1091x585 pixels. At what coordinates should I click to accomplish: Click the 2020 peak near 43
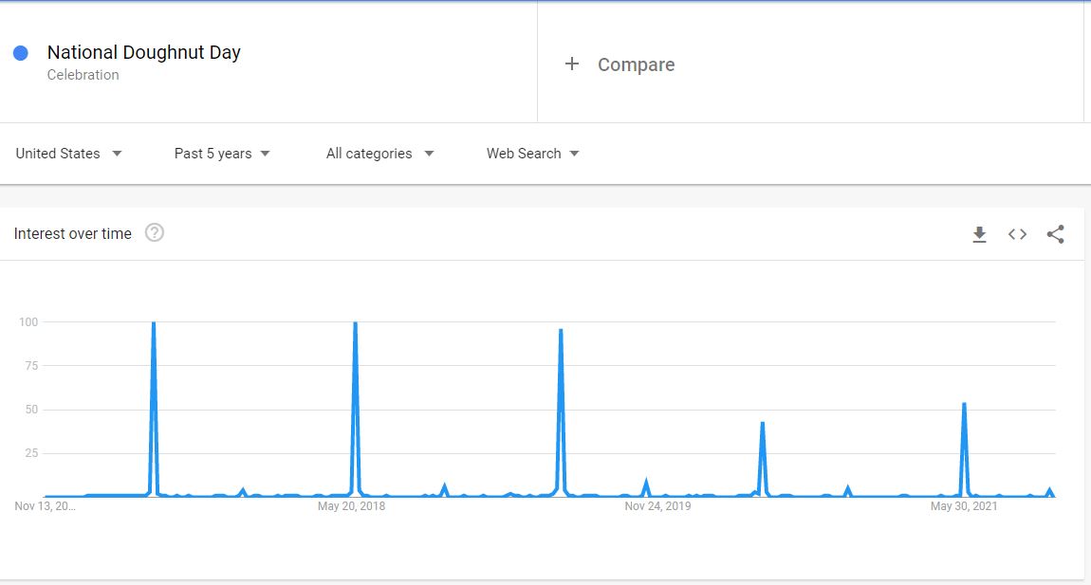click(x=762, y=424)
